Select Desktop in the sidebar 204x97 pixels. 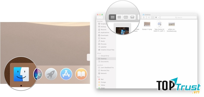pyautogui.click(x=106, y=59)
